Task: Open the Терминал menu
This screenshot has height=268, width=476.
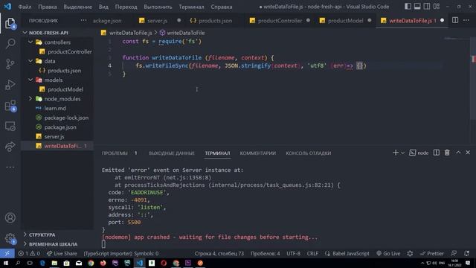Action: [191, 7]
